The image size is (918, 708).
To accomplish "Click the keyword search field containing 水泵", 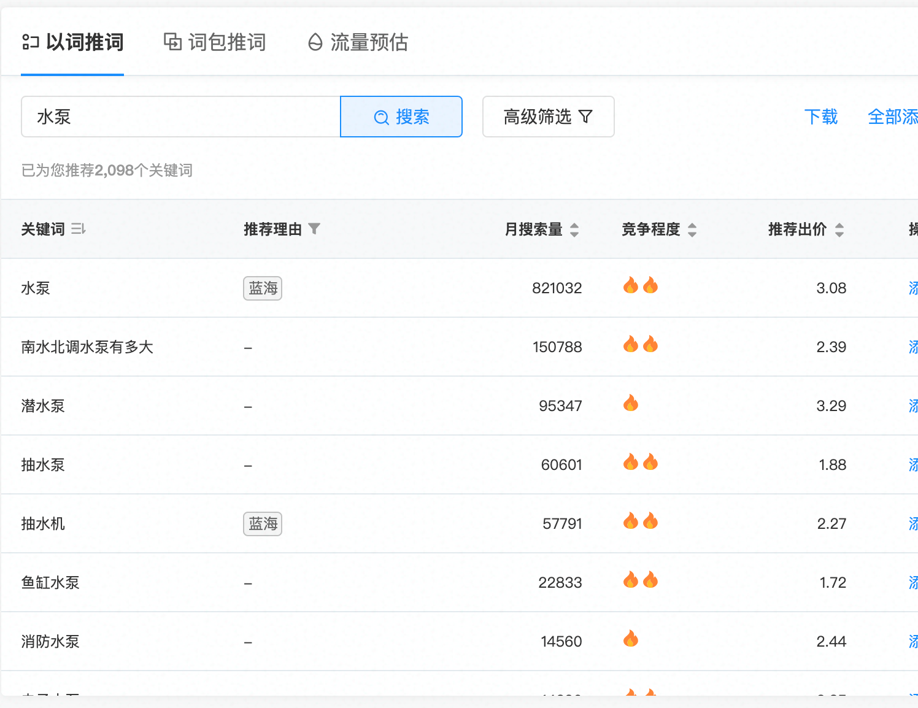I will (x=180, y=117).
